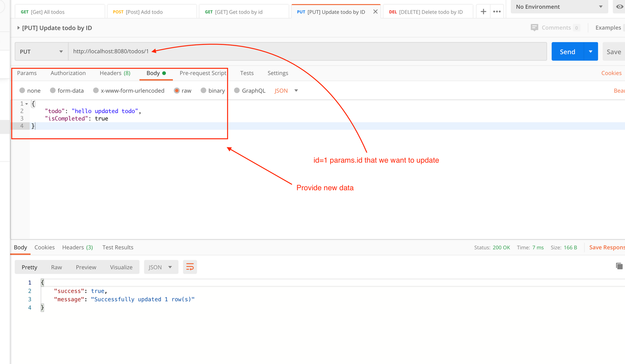
Task: Open the Pre-request Script tab
Action: 203,73
